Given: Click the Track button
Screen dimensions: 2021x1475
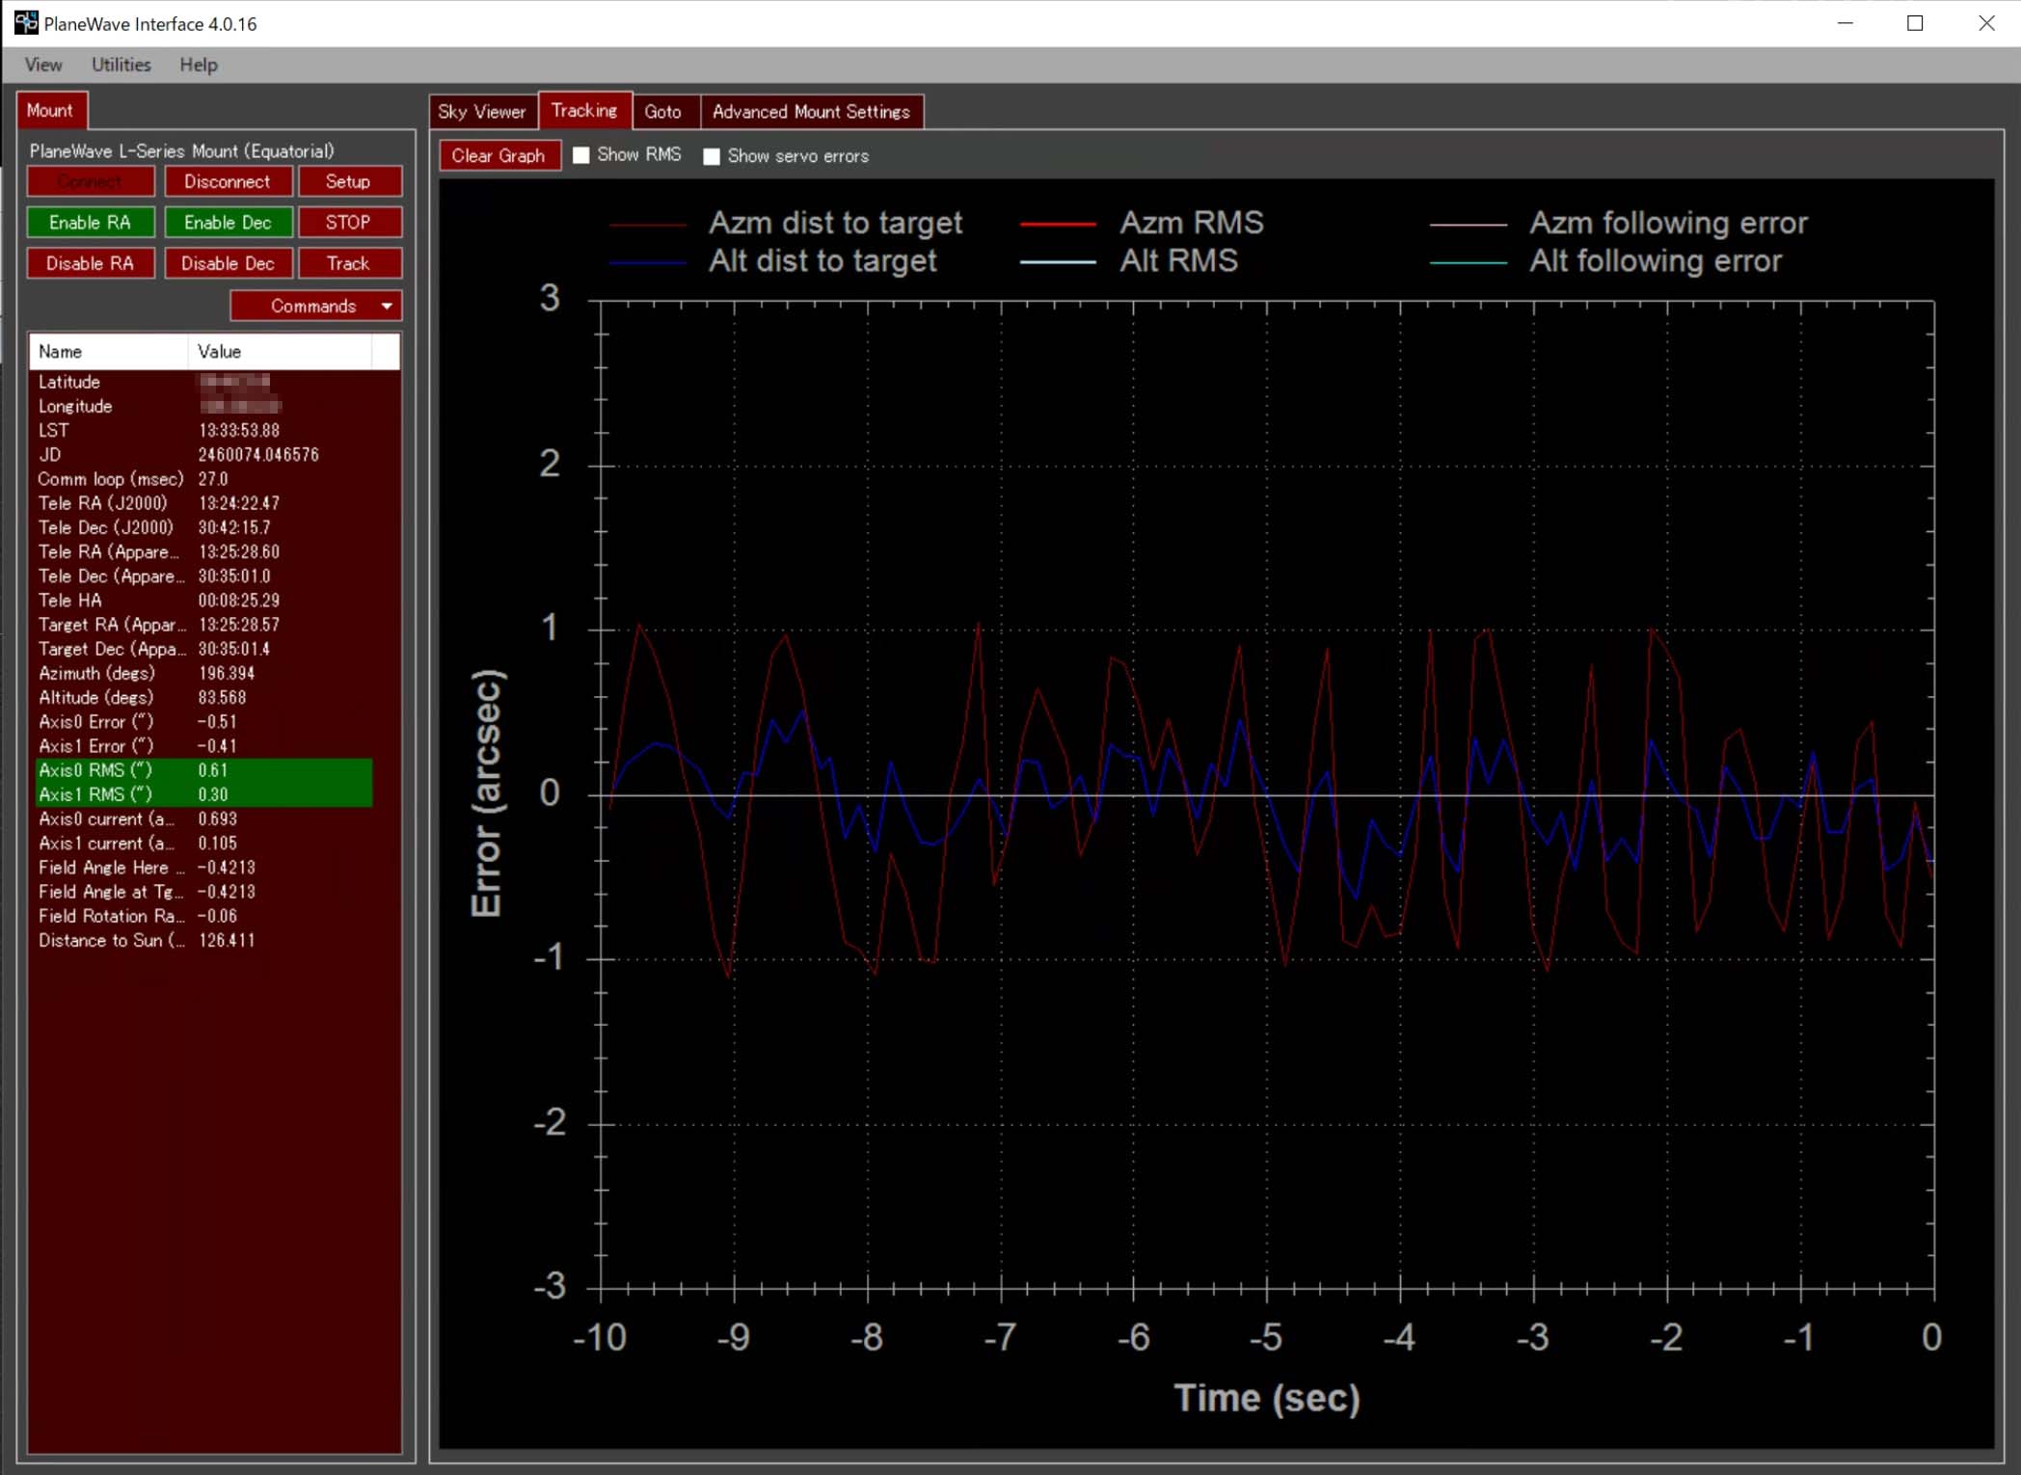Looking at the screenshot, I should [x=348, y=263].
